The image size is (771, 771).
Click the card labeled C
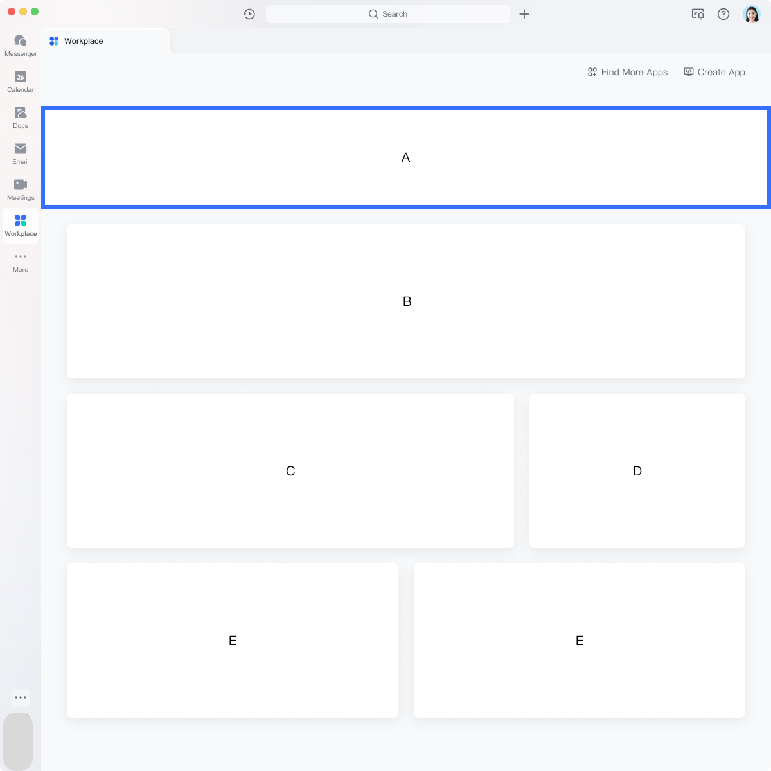click(290, 471)
